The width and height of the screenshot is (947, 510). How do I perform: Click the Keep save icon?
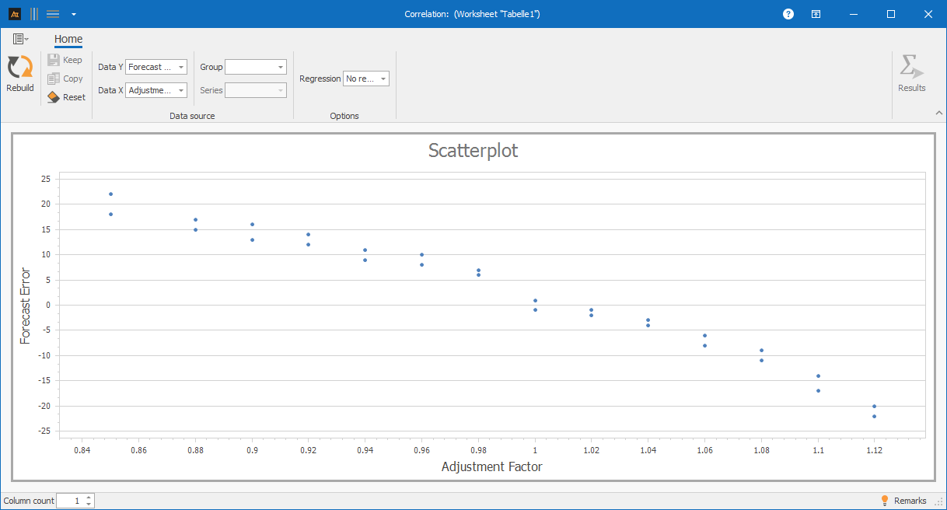click(54, 60)
